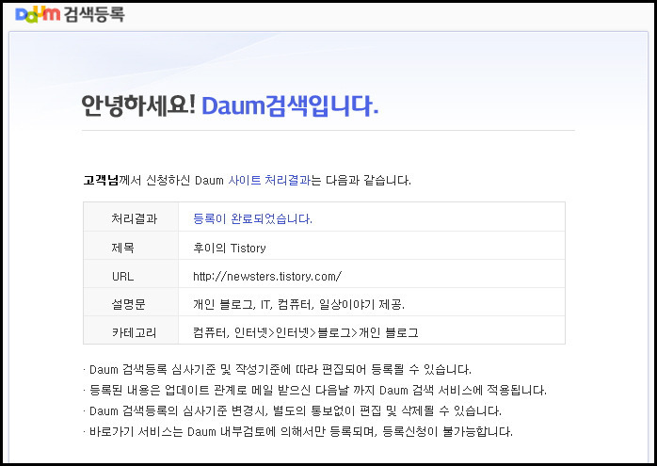657x466 pixels.
Task: Click the Daum검색입니다. blue heading
Action: tap(290, 105)
